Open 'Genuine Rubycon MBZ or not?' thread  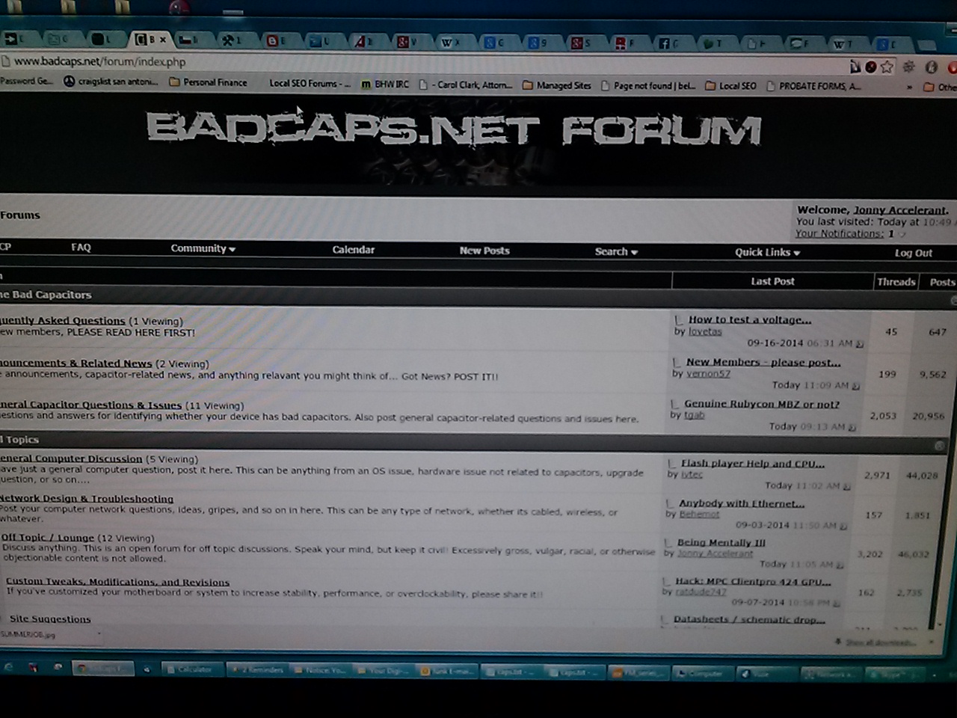click(x=762, y=404)
